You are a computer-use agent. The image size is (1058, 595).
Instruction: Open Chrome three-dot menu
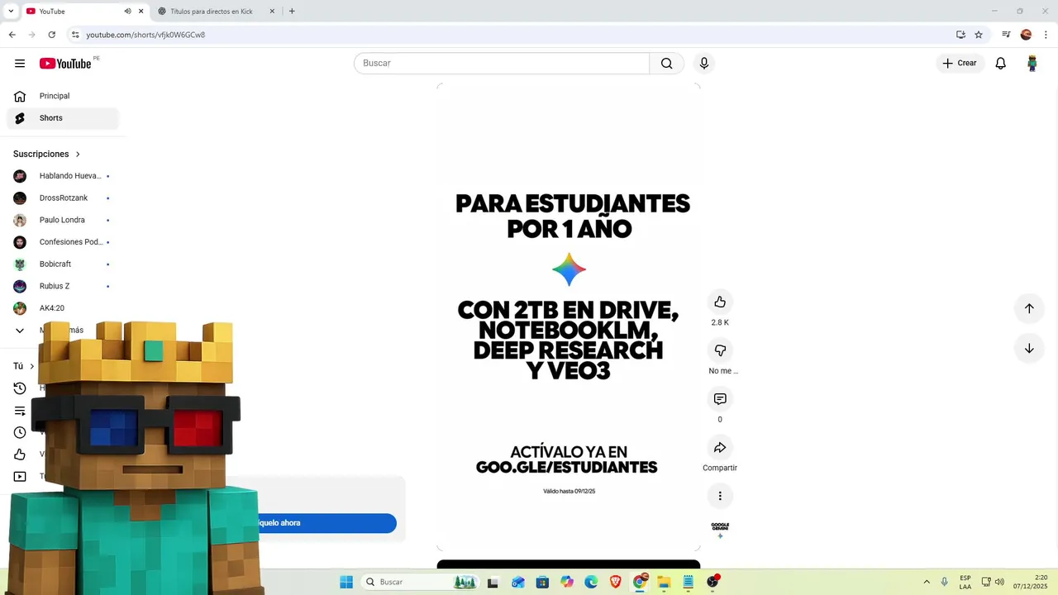pyautogui.click(x=1046, y=35)
